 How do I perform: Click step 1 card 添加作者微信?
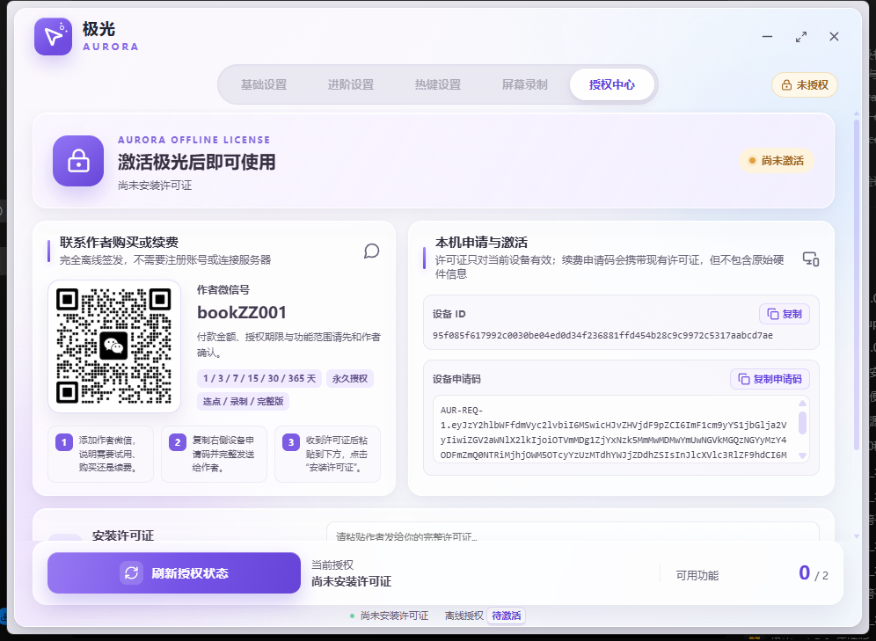point(100,454)
